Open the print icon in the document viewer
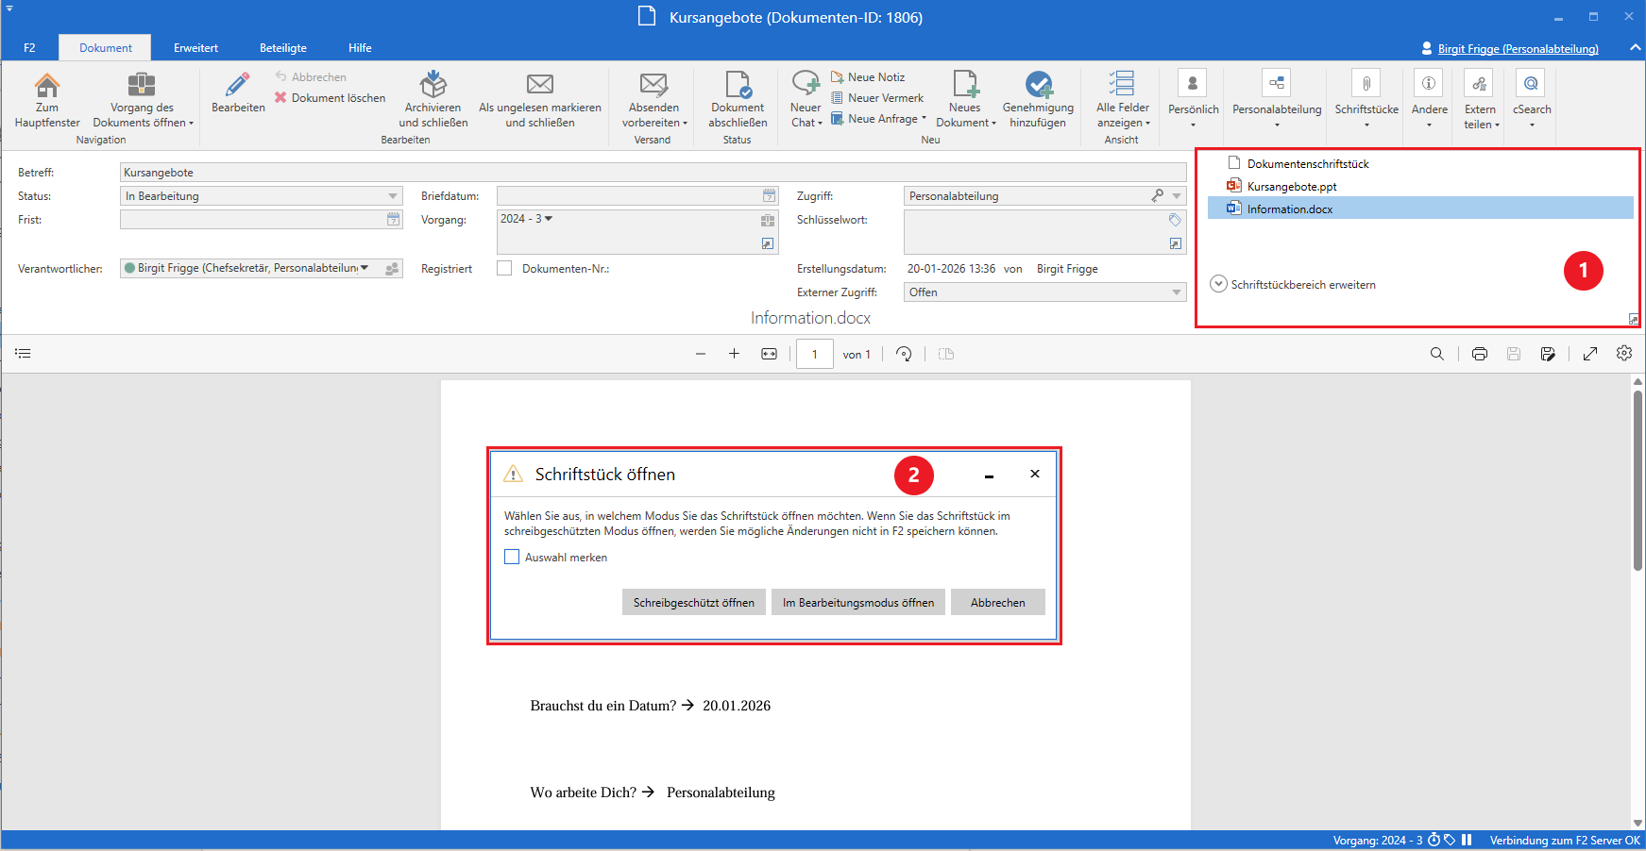Screen dimensions: 1646x851 point(1479,354)
